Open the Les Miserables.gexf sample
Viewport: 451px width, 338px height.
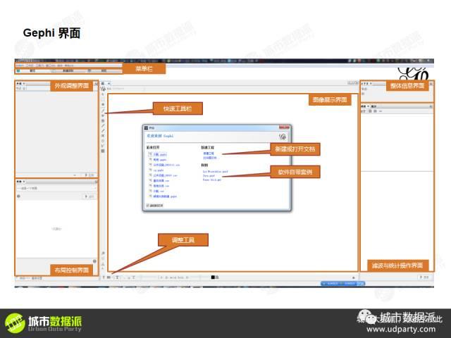click(x=215, y=172)
